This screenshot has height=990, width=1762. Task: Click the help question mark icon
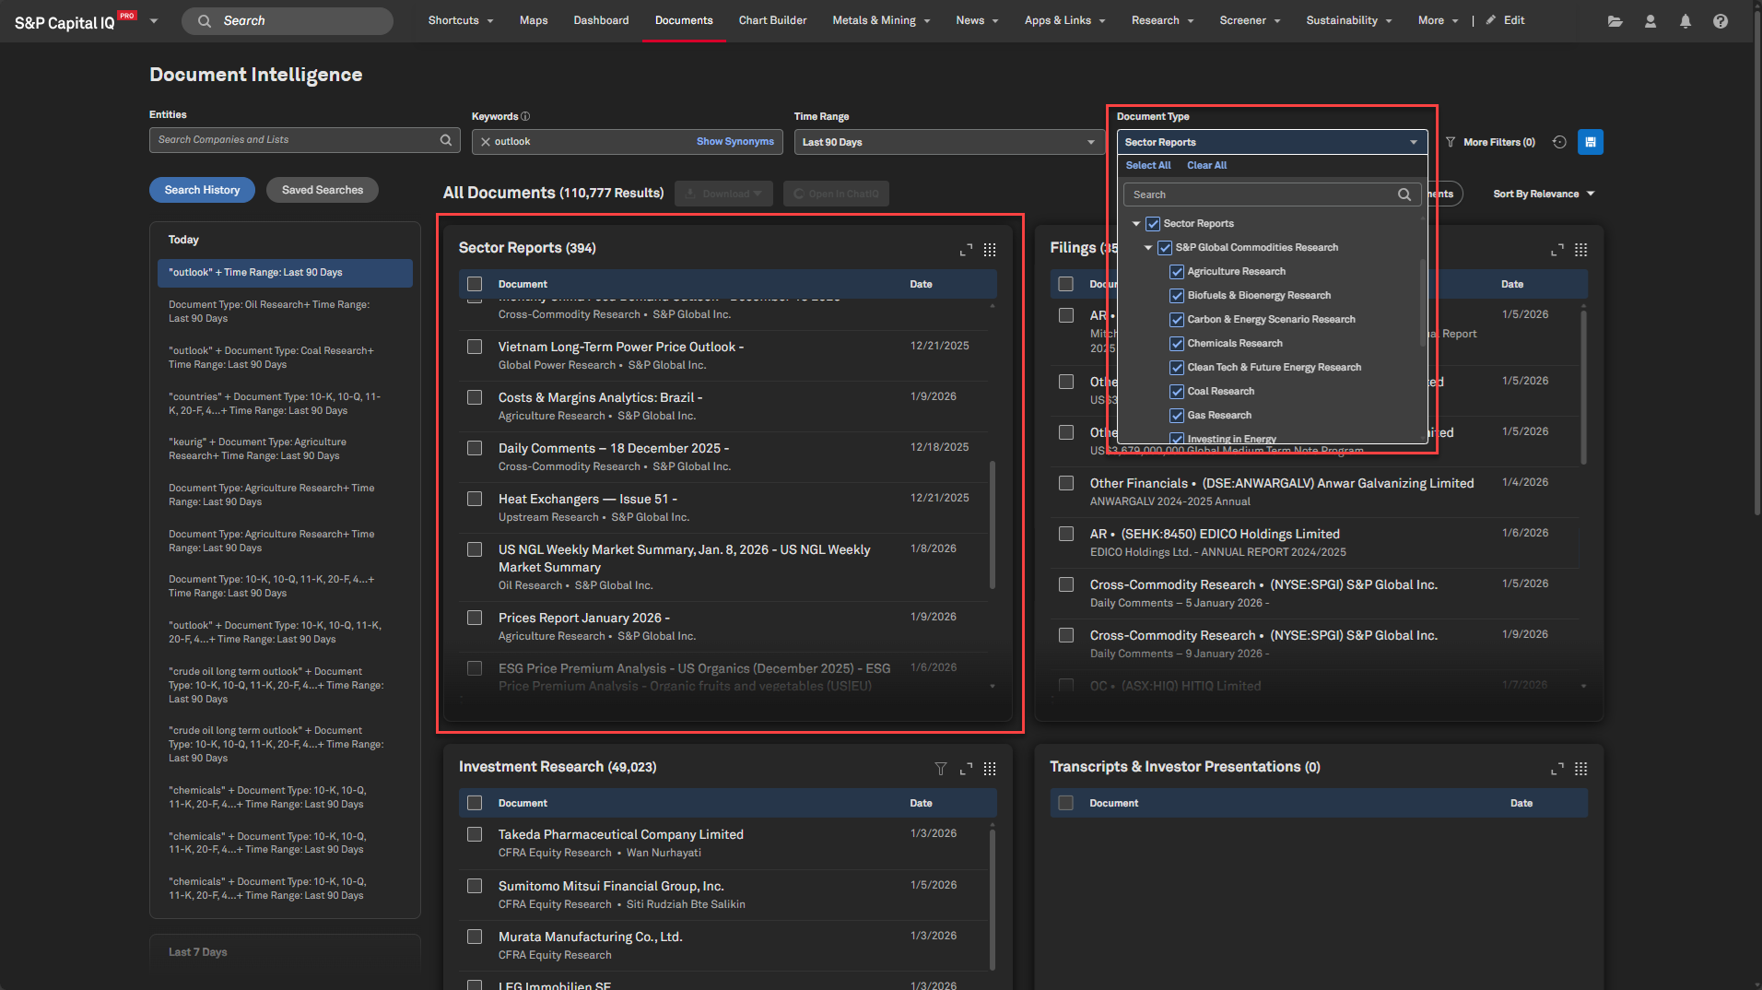tap(1720, 21)
